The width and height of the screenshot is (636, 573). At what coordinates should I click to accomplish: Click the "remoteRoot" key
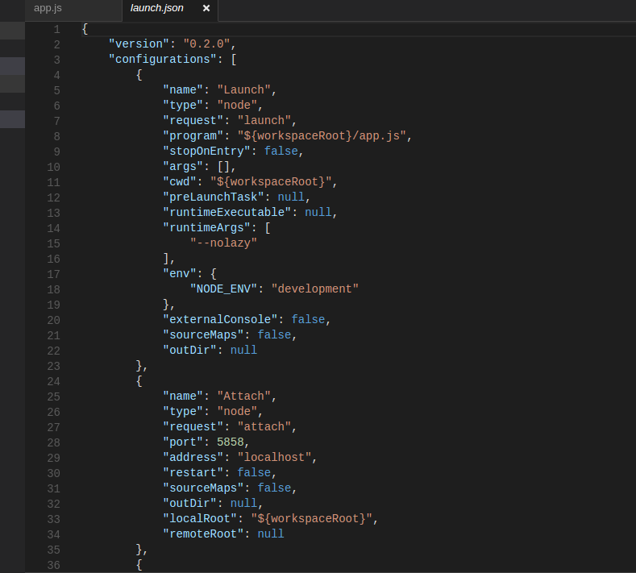[x=203, y=534]
